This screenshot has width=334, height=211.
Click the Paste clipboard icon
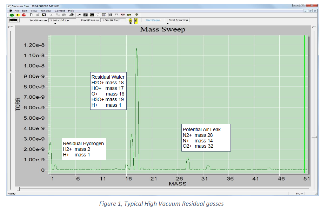pyautogui.click(x=64, y=15)
